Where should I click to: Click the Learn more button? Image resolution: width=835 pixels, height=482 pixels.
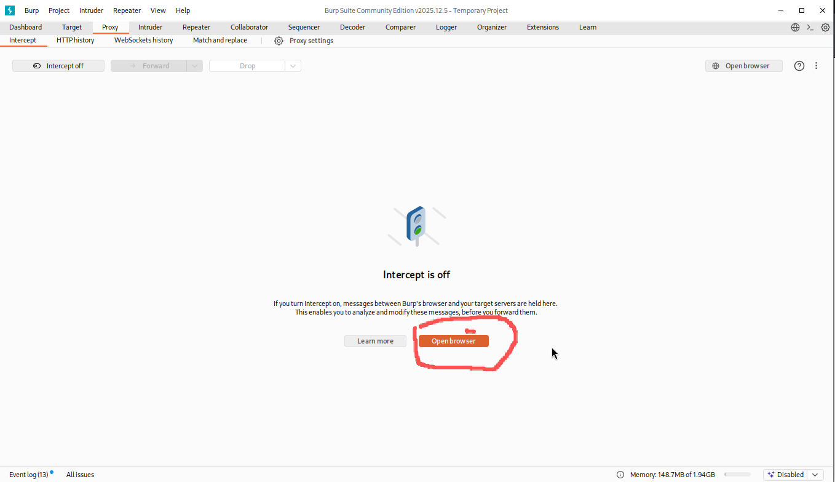[375, 341]
